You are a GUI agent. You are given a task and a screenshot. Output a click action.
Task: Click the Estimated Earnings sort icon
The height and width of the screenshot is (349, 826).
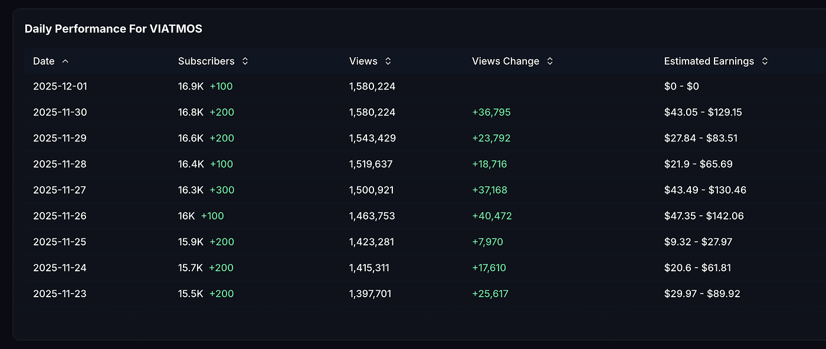(x=765, y=61)
